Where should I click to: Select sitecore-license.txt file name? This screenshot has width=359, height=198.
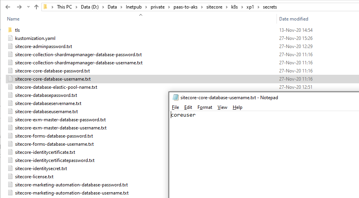click(x=34, y=177)
